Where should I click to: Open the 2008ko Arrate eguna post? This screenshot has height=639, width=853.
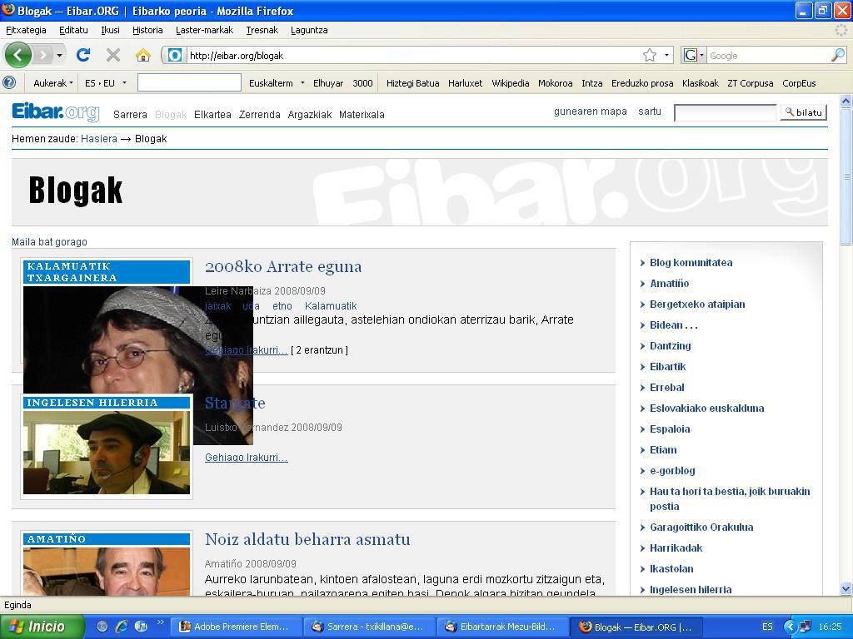(283, 267)
